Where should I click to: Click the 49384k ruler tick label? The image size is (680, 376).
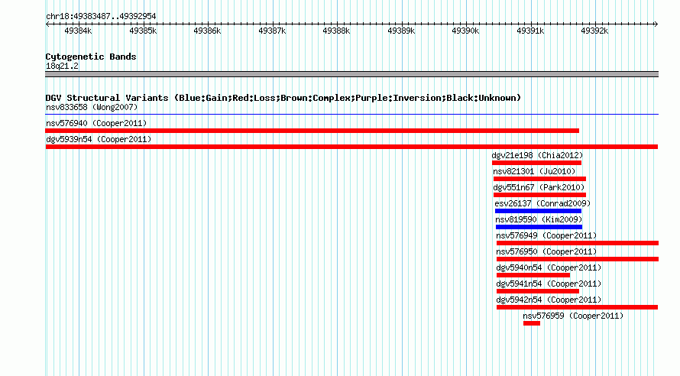click(x=78, y=31)
